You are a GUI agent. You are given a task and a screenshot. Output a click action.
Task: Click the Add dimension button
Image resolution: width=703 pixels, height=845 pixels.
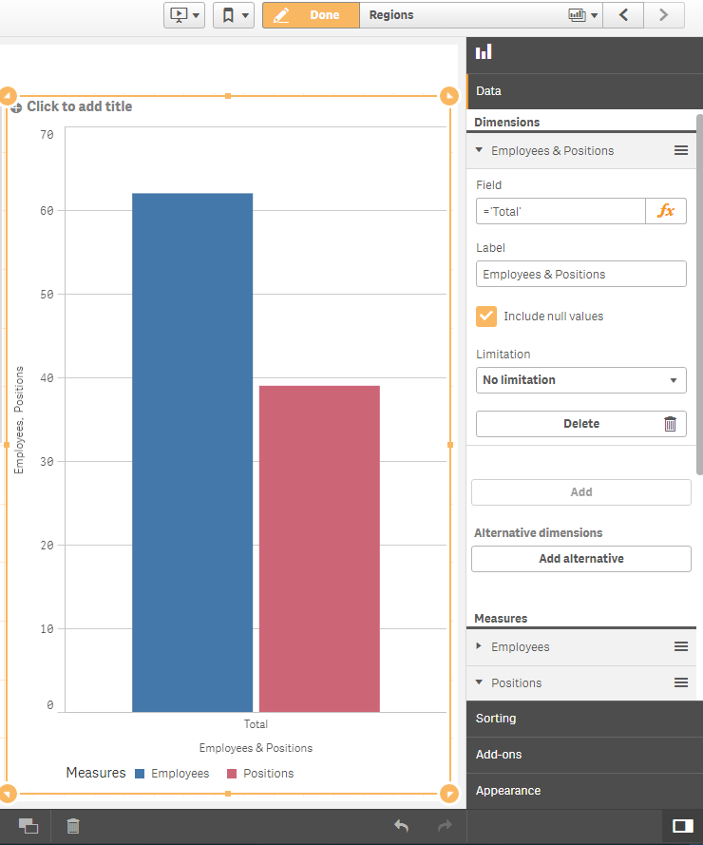click(x=581, y=492)
